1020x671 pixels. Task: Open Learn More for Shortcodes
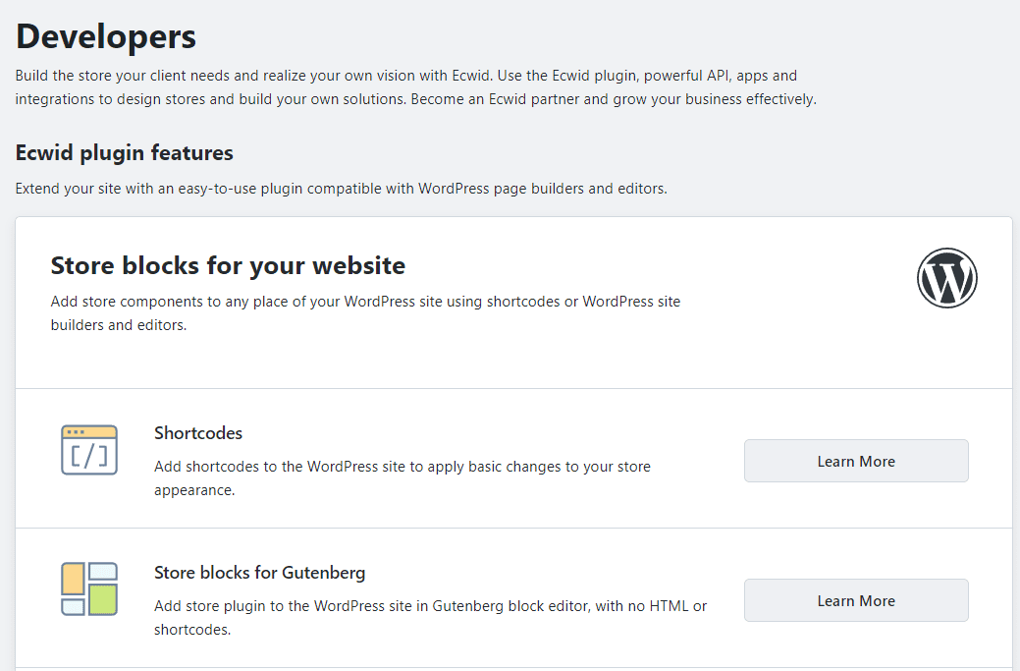855,460
